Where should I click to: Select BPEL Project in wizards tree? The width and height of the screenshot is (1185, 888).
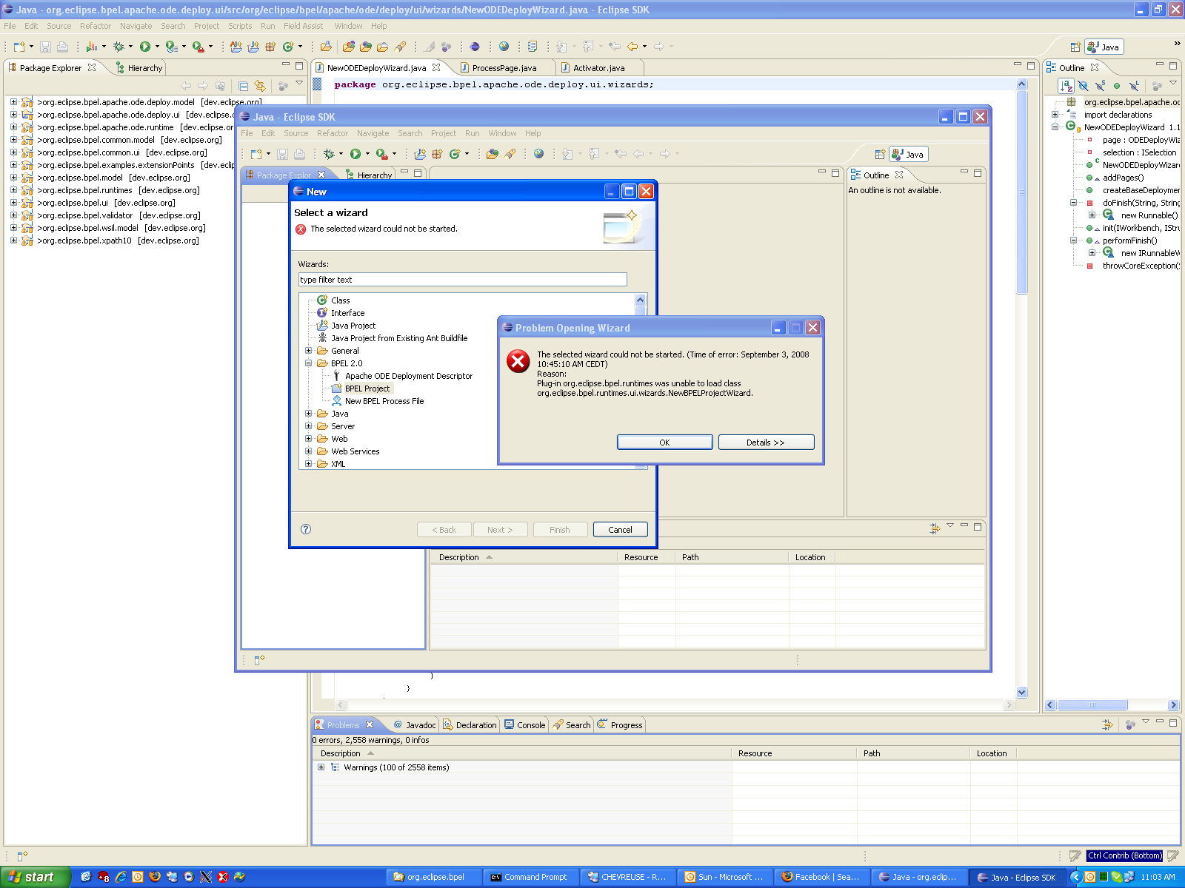tap(367, 388)
